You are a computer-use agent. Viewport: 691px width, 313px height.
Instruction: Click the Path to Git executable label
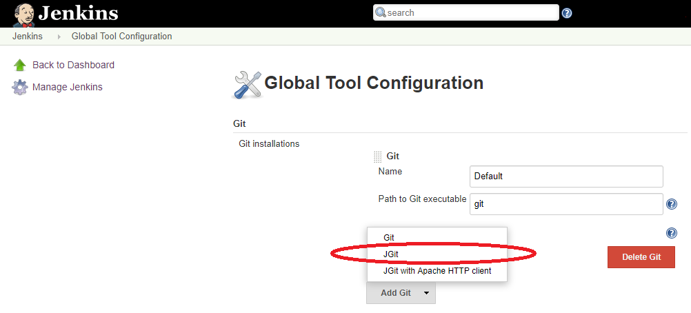pyautogui.click(x=422, y=199)
